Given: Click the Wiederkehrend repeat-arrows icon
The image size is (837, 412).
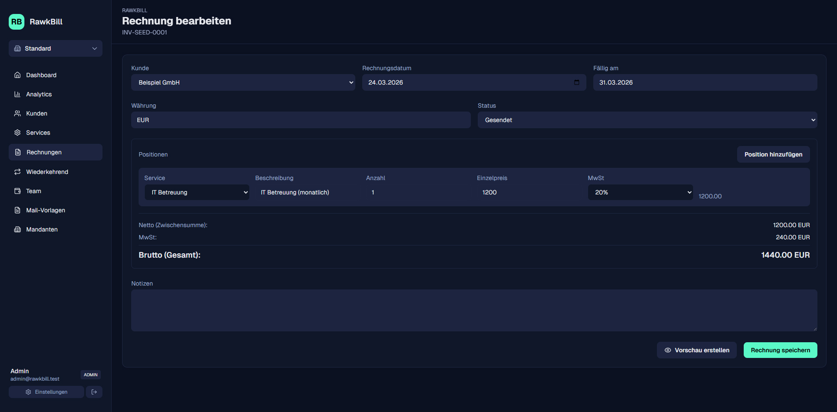Looking at the screenshot, I should (17, 172).
